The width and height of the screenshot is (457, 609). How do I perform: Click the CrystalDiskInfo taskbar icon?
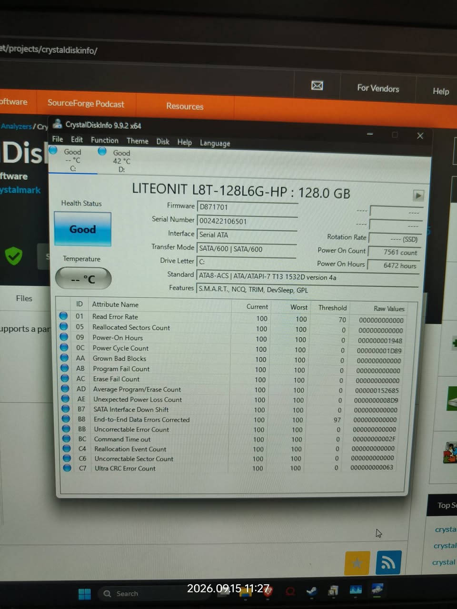click(x=378, y=589)
